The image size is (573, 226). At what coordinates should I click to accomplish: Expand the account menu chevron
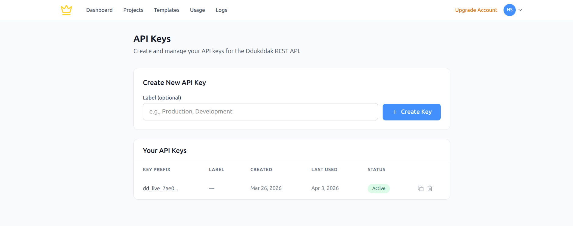pos(520,10)
